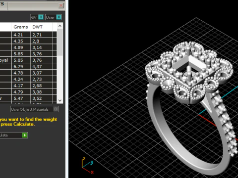Click the materials list scrollbar thumb
238x178 pixels.
click(60, 42)
